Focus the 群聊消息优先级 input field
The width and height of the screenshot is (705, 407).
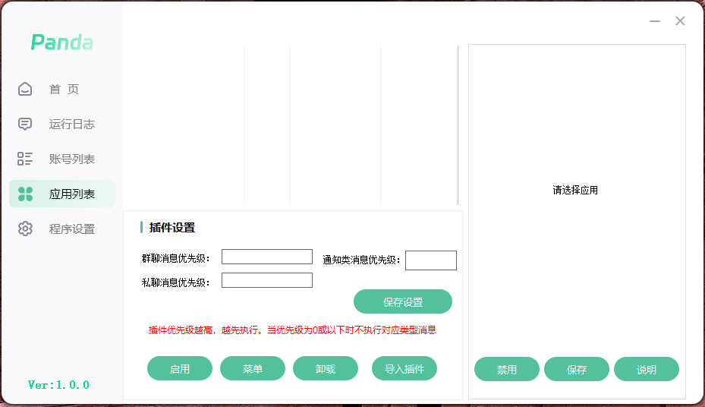pos(266,257)
